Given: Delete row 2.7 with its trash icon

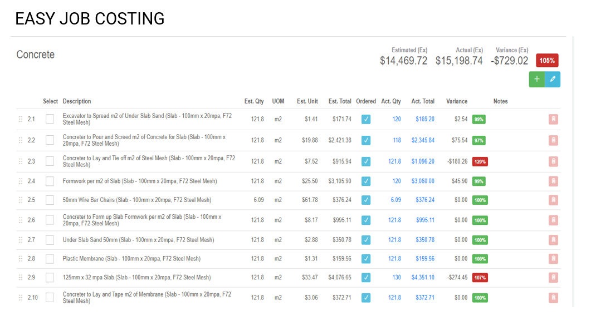Looking at the screenshot, I should tap(553, 240).
